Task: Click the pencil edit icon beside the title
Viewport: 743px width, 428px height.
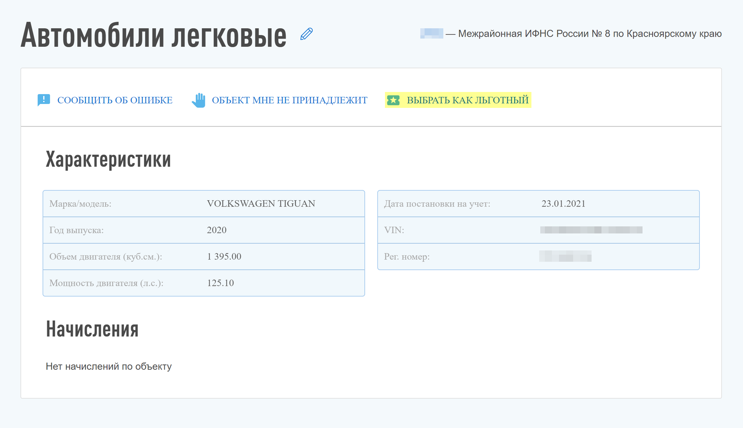Action: click(x=306, y=34)
